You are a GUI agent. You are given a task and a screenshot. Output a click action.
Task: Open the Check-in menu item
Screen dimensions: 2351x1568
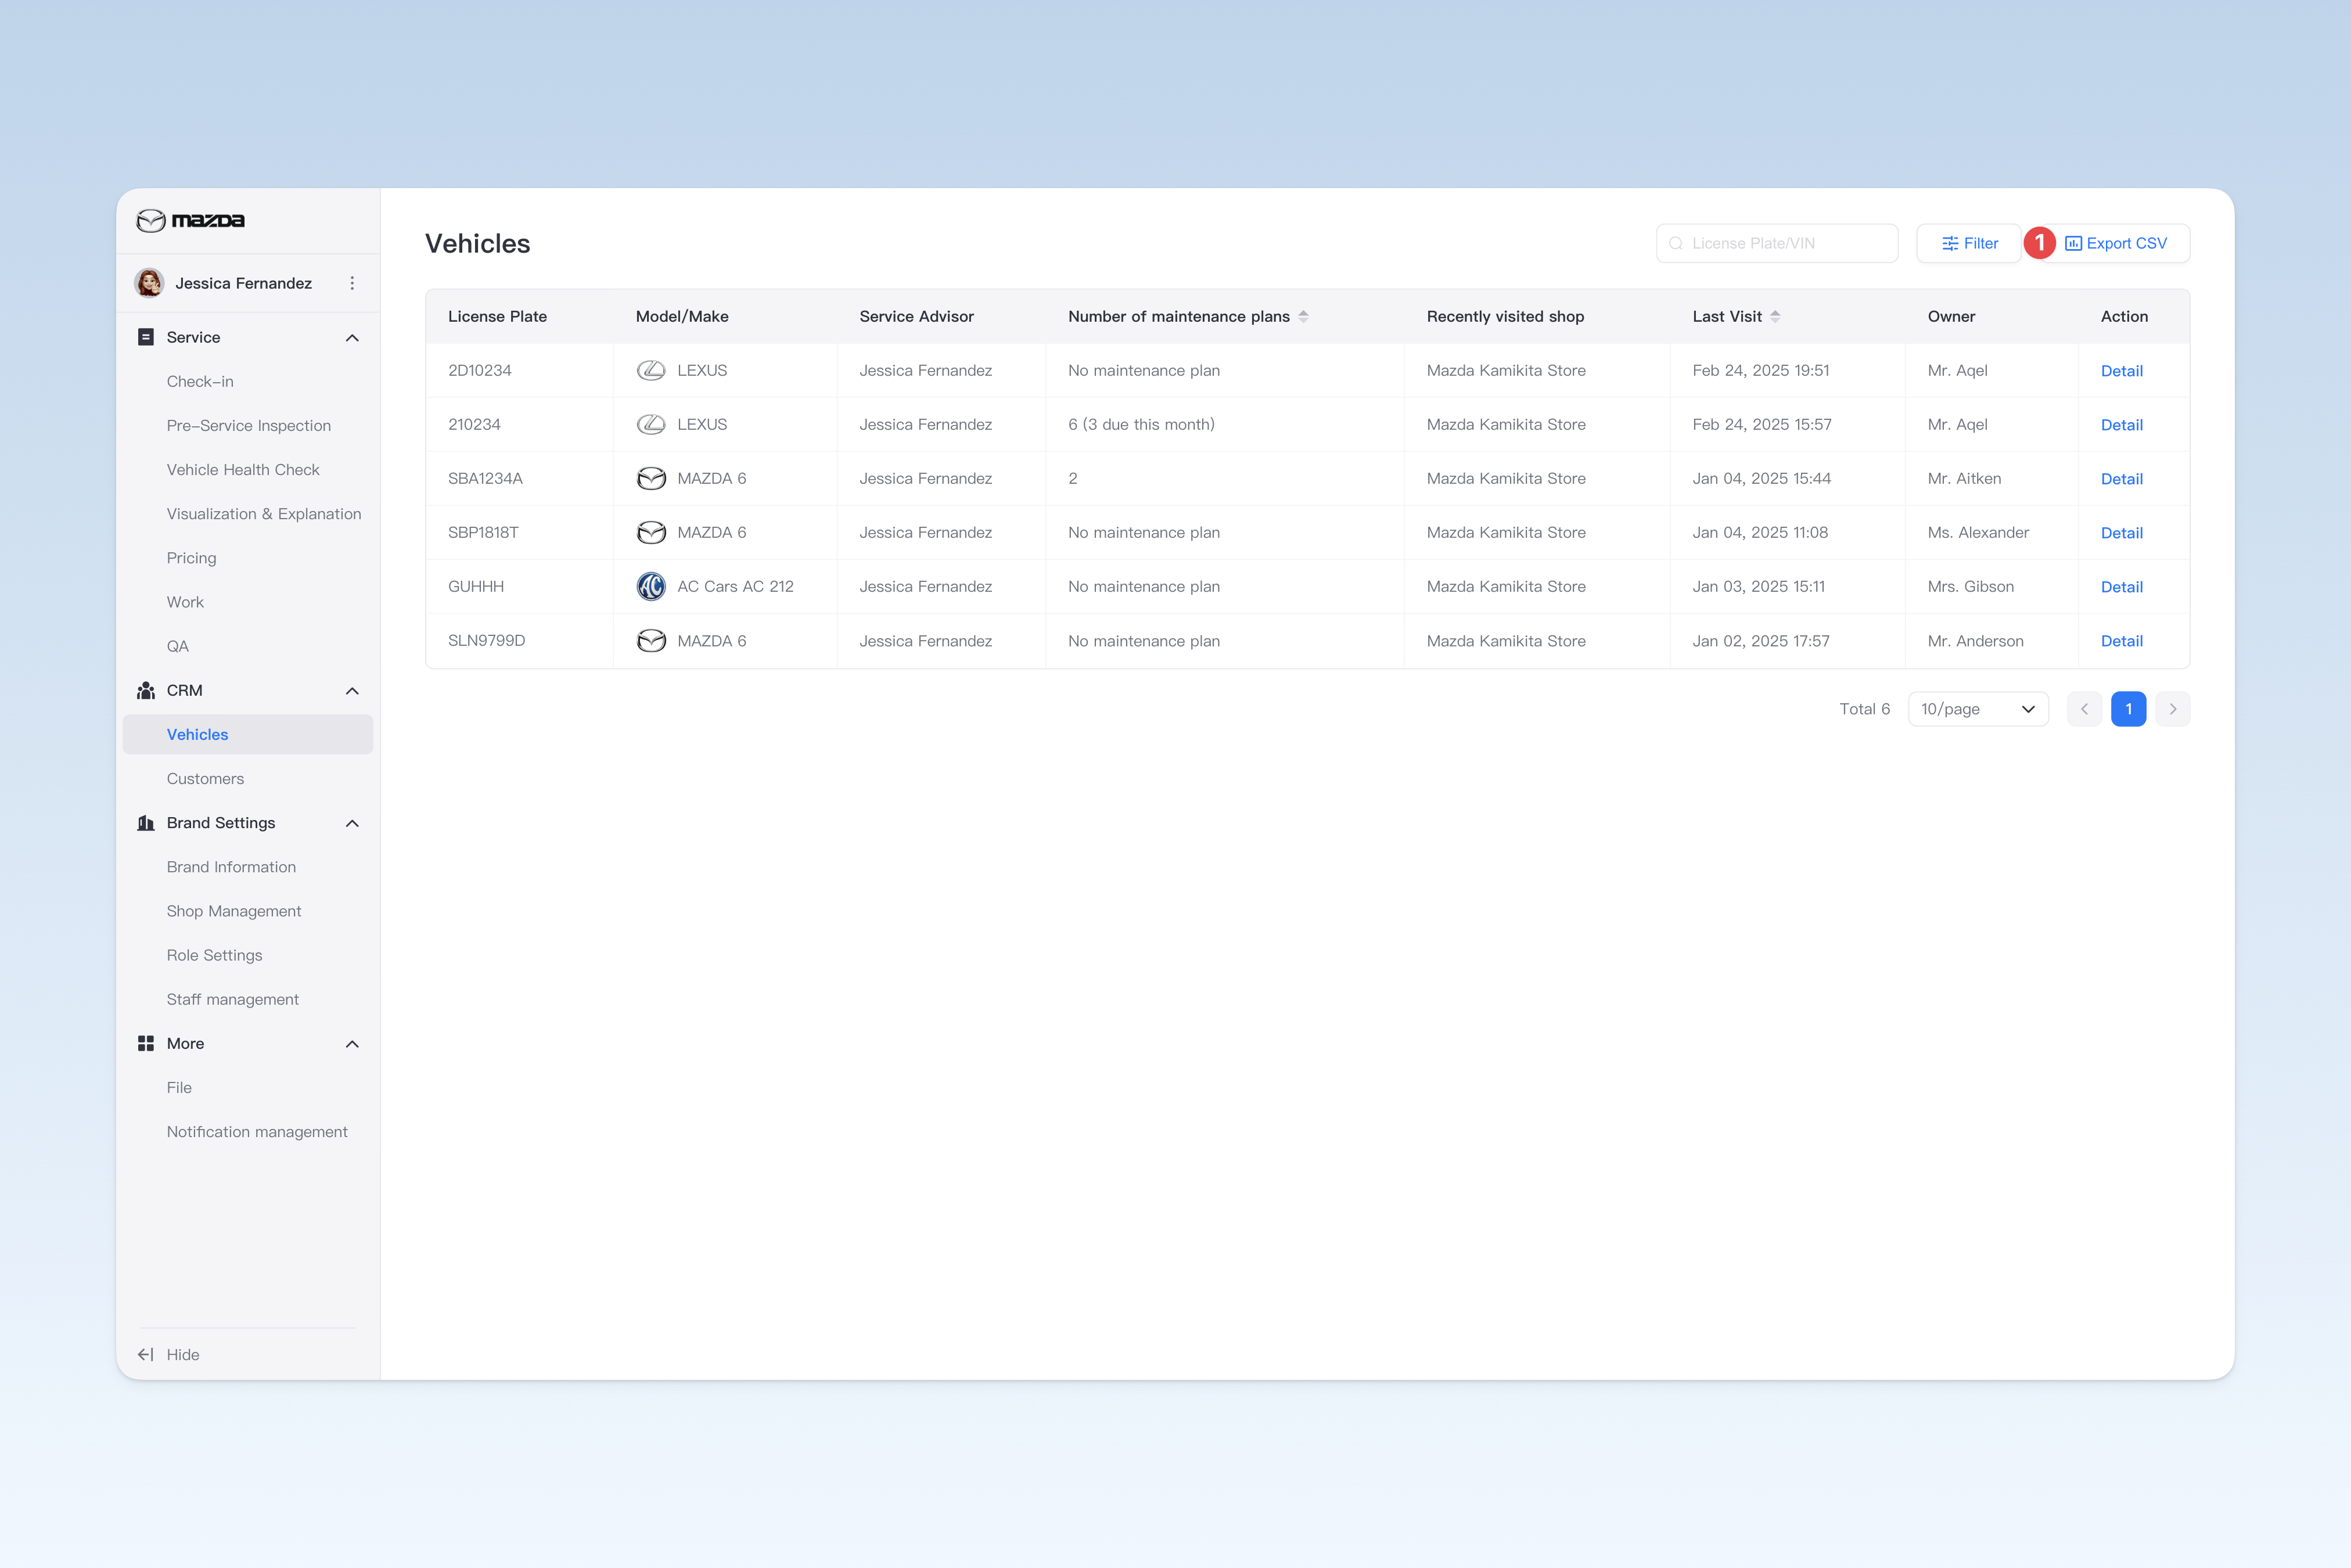200,381
